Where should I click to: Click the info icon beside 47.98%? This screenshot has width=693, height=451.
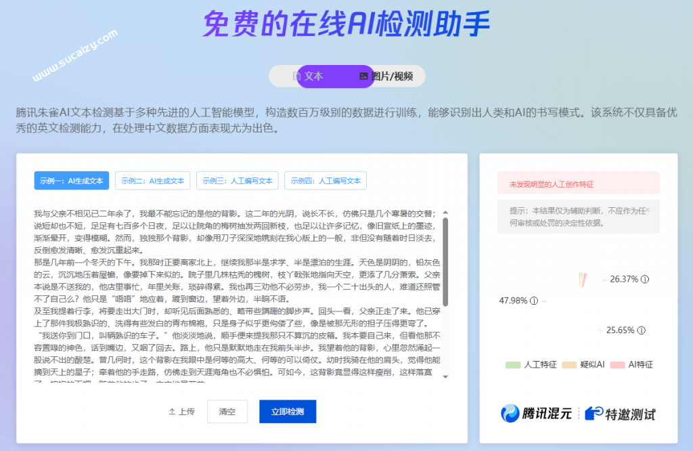(534, 301)
